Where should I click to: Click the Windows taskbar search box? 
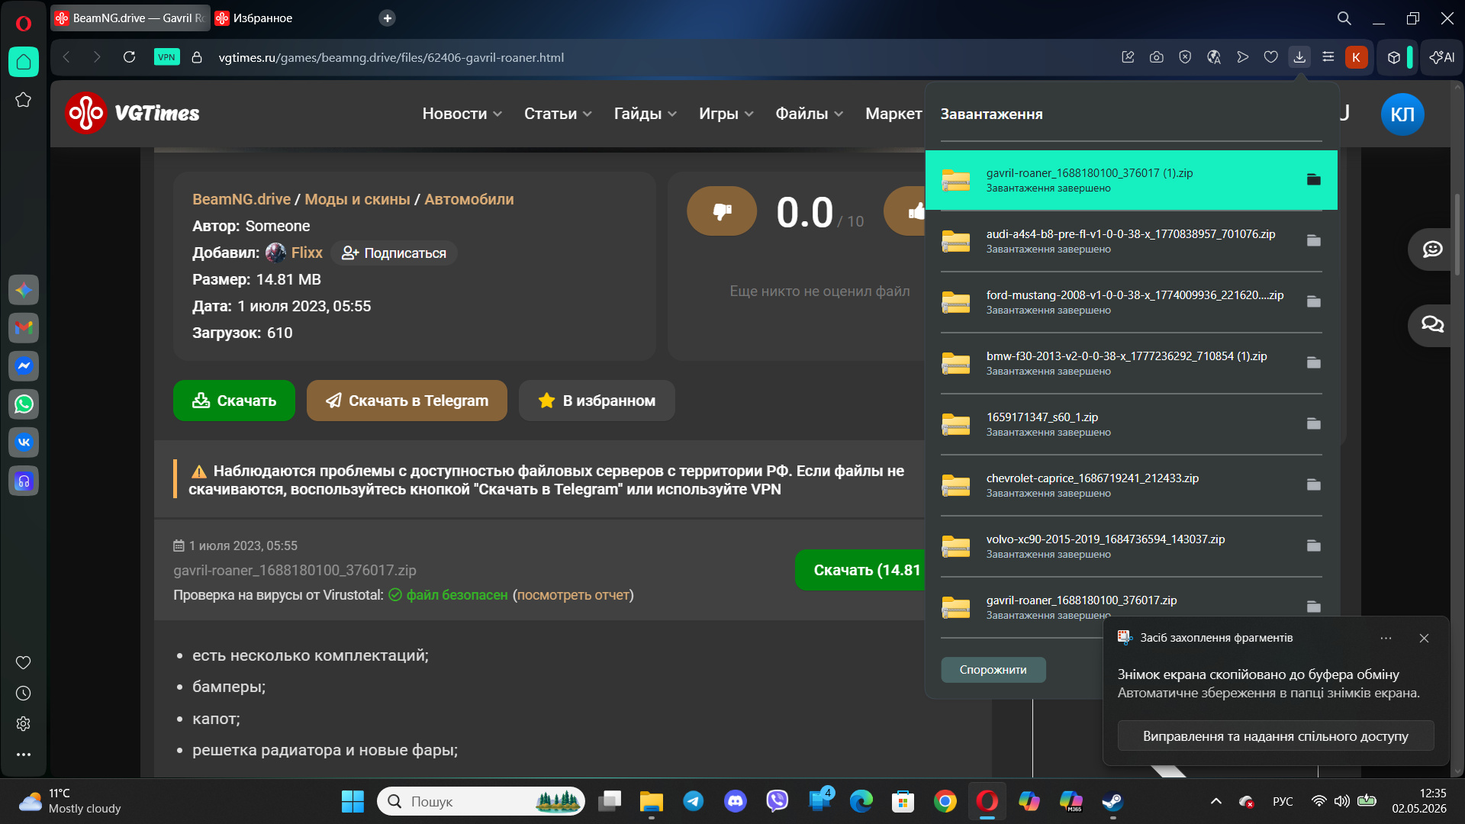coord(481,801)
